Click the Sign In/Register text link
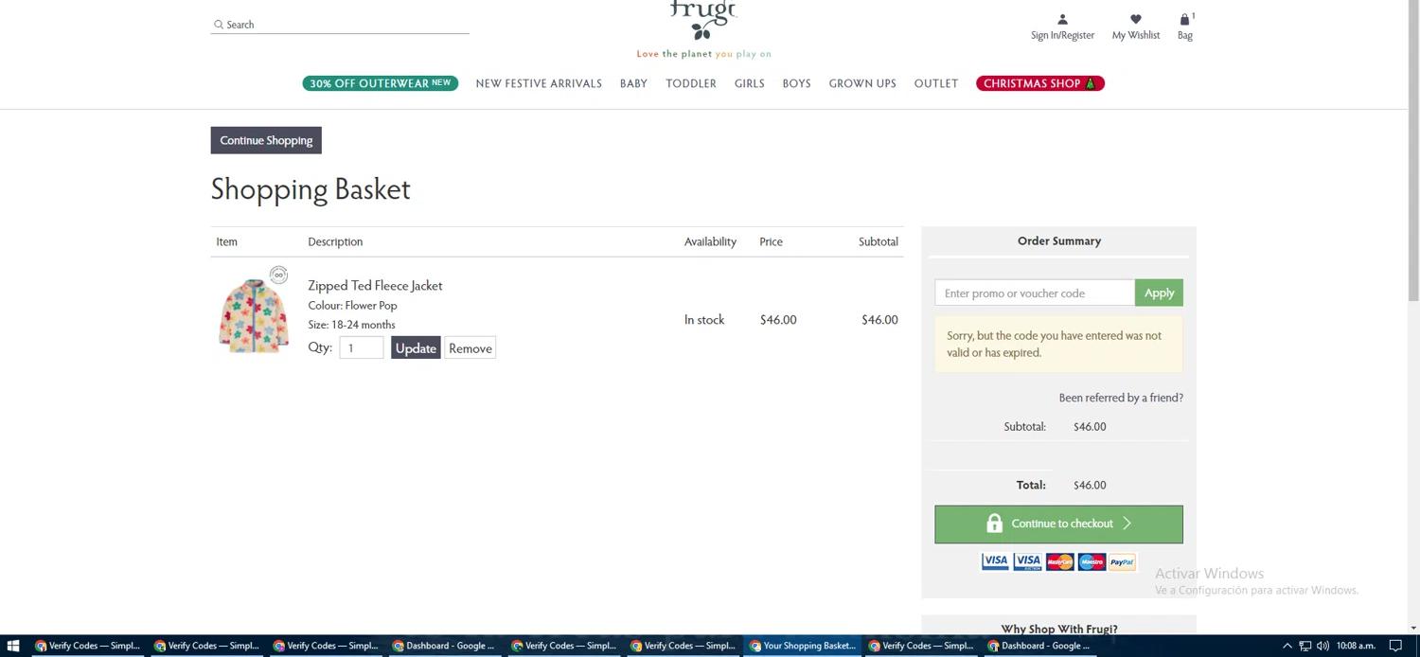 click(1062, 36)
